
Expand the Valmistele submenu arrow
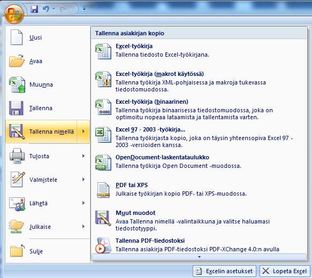click(83, 180)
